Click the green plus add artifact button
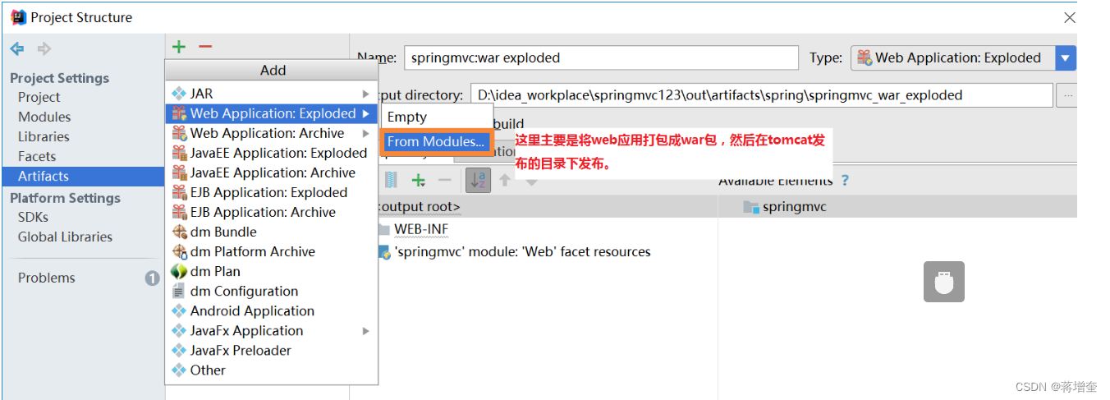This screenshot has width=1110, height=400. point(179,47)
